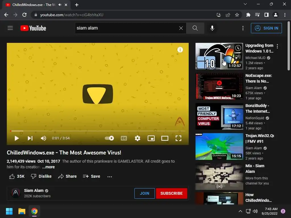This screenshot has width=291, height=218.
Task: Click the magnifier search button
Action: (195, 28)
